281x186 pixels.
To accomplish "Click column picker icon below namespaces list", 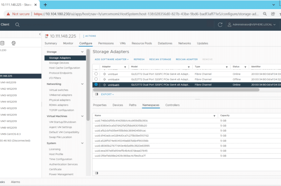I will point(97,173).
